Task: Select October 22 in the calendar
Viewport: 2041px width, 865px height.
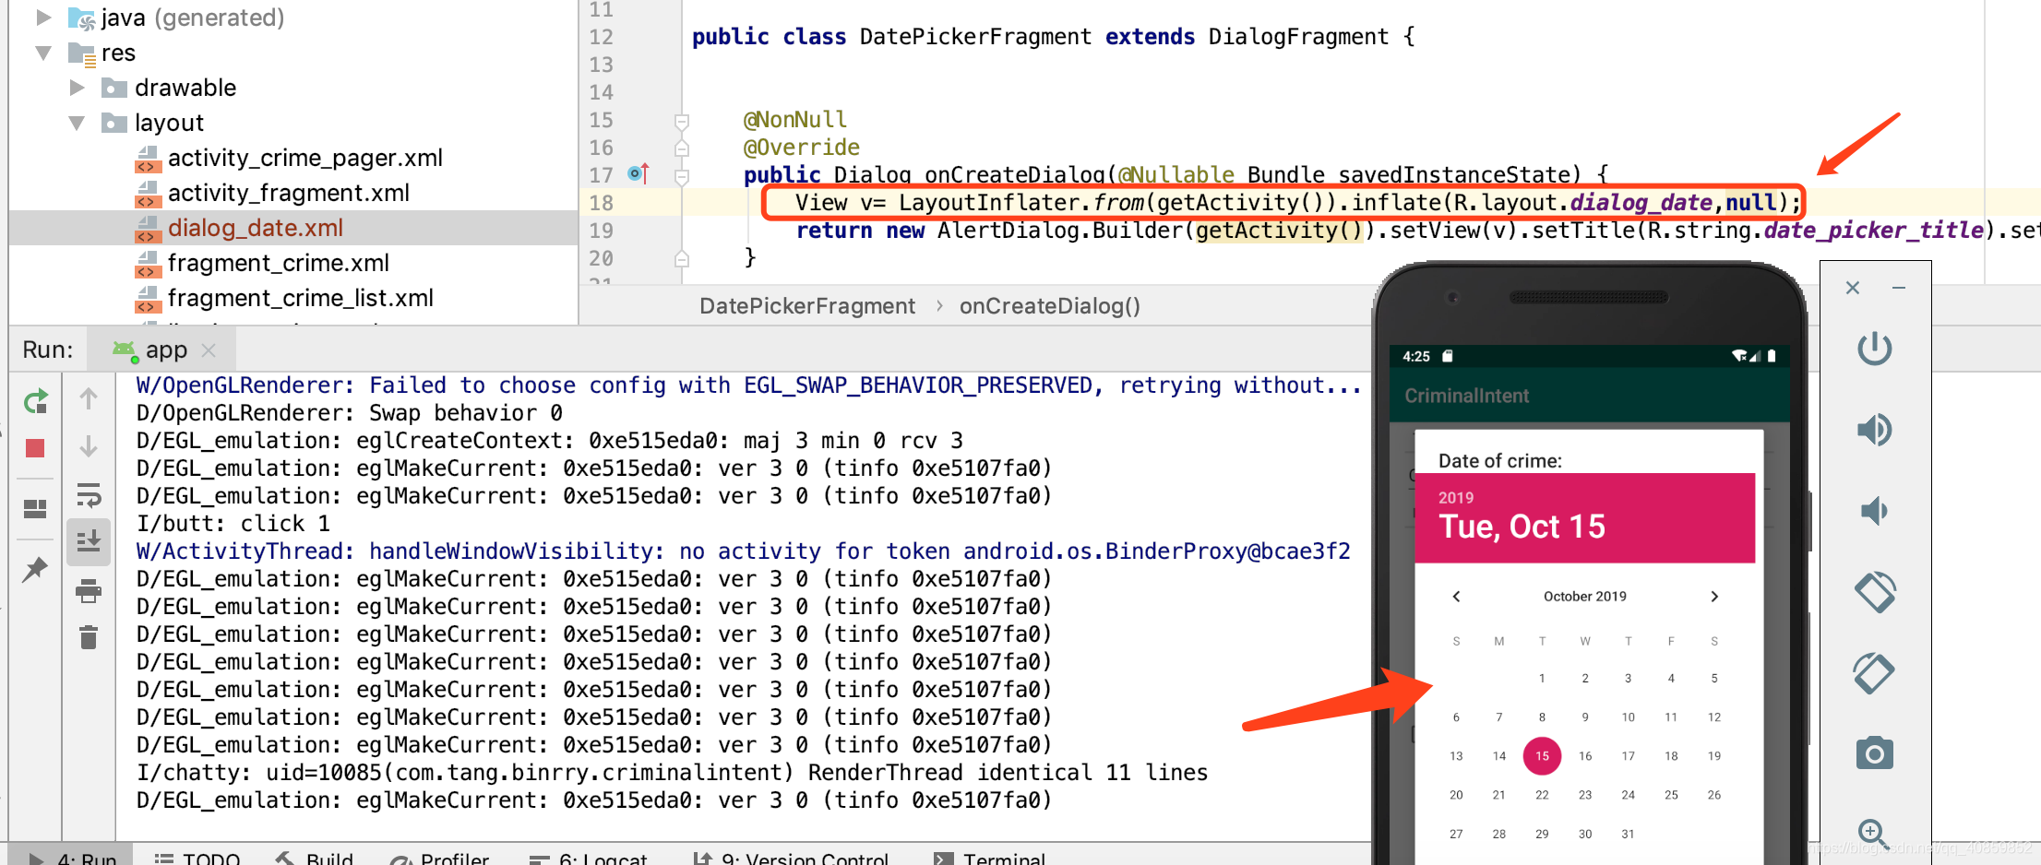Action: coord(1542,794)
